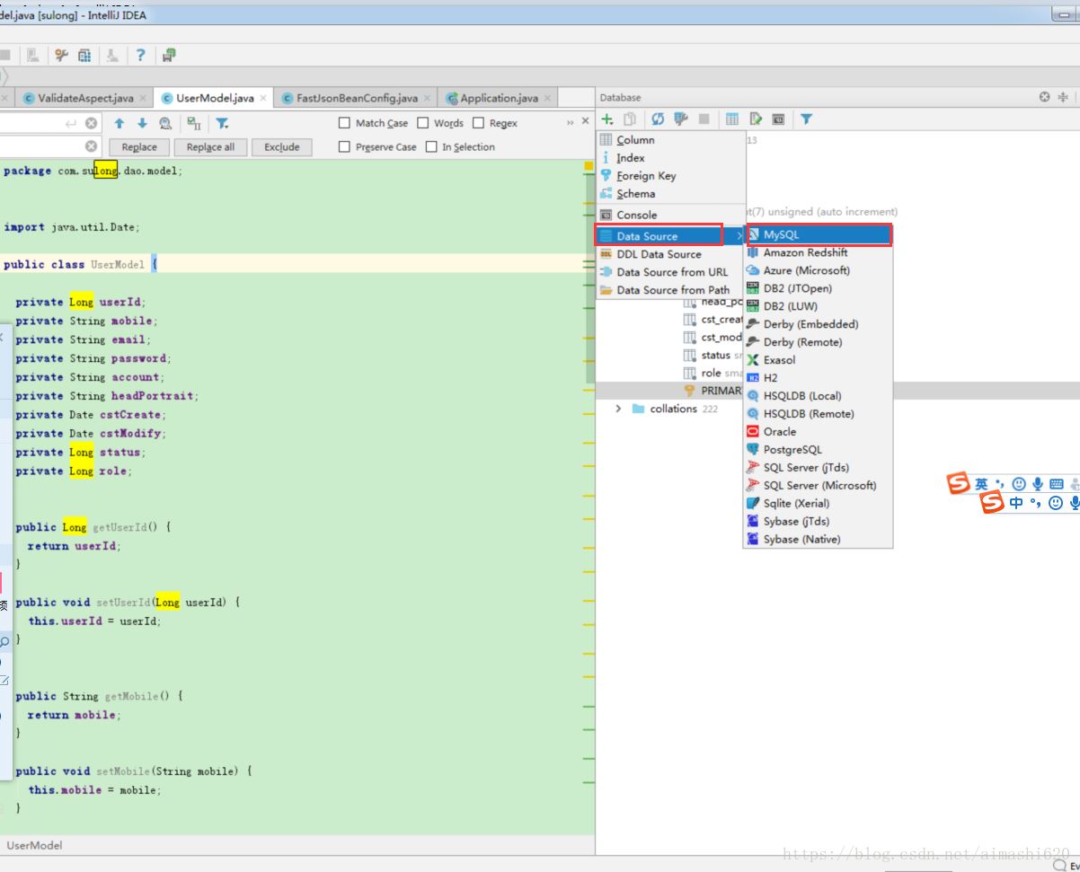Image resolution: width=1080 pixels, height=872 pixels.
Task: Click the up arrow previous occurrence icon
Action: [x=119, y=123]
